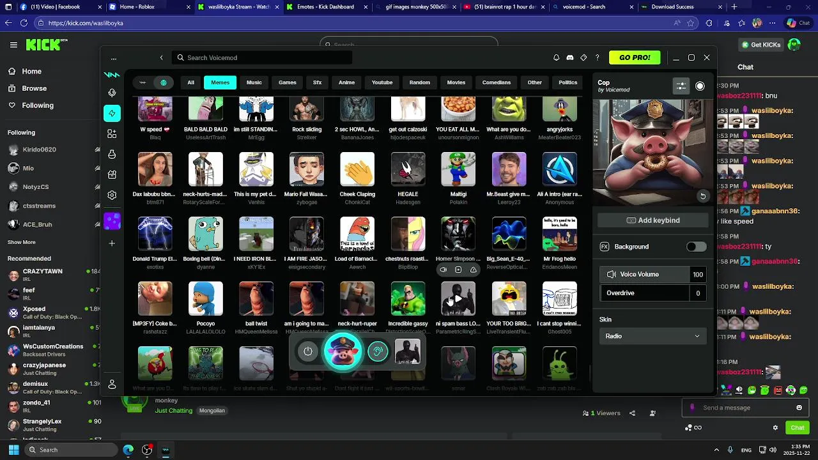Open Browse in Kick sidebar
This screenshot has height=460, width=818.
point(35,88)
